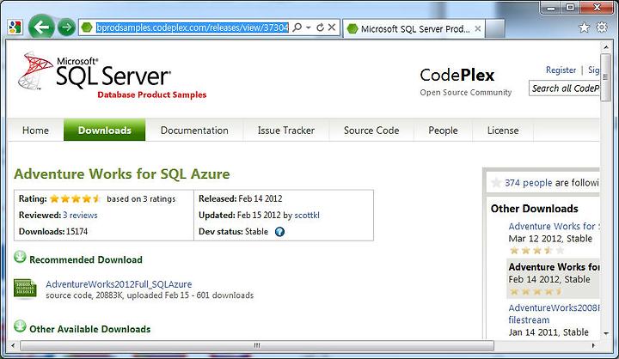The height and width of the screenshot is (359, 619).
Task: Click the Search all CodePlex field
Action: pyautogui.click(x=564, y=88)
